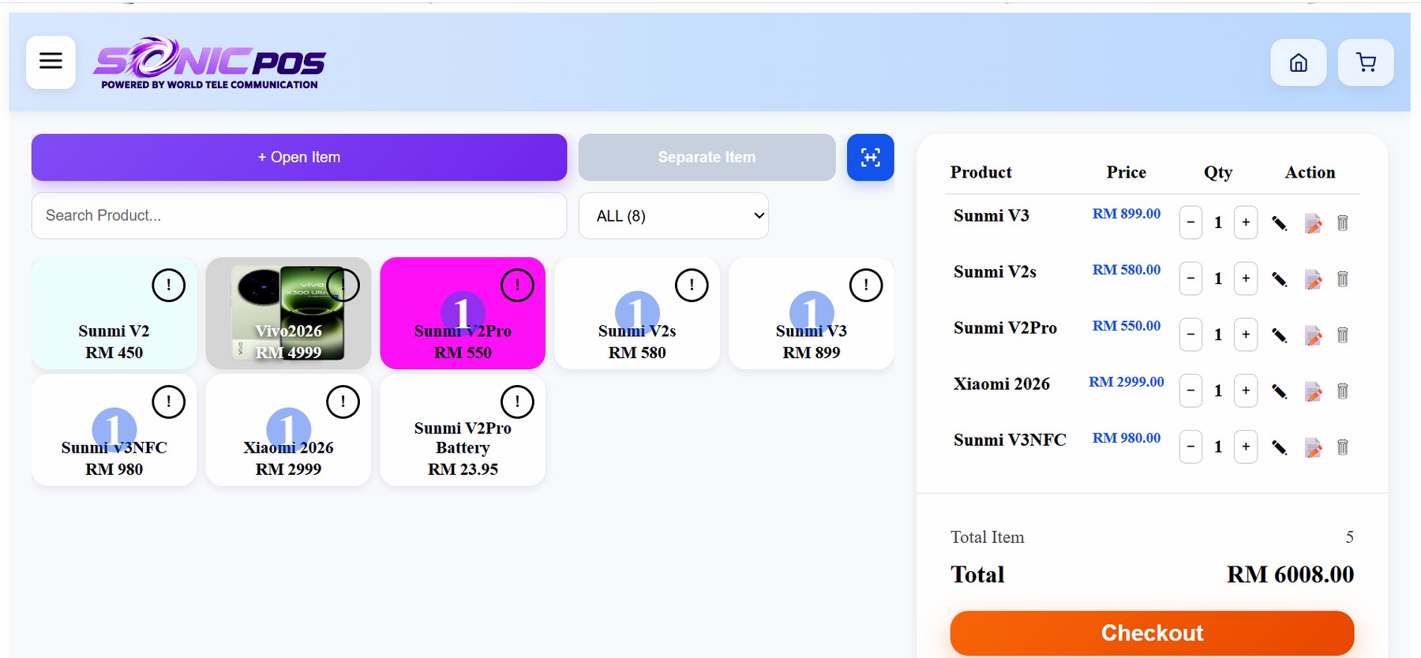Increase Sunmi V3 quantity with plus
Viewport: 1421px width, 658px height.
pos(1246,222)
